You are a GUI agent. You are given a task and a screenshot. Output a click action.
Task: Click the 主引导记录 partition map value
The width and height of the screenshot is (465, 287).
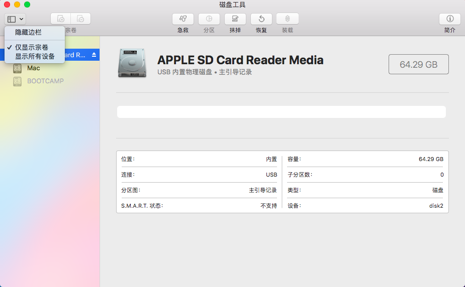coord(263,190)
